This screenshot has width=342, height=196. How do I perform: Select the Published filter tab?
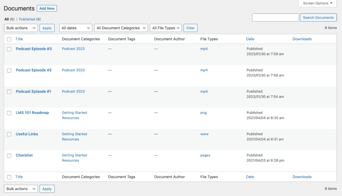click(27, 19)
